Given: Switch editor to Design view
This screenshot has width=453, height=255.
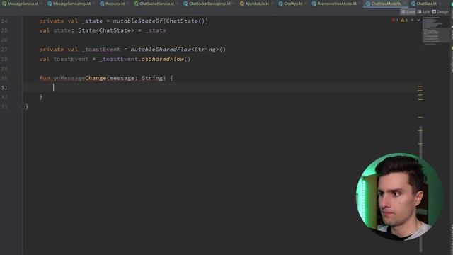Looking at the screenshot, I should pyautogui.click(x=440, y=12).
